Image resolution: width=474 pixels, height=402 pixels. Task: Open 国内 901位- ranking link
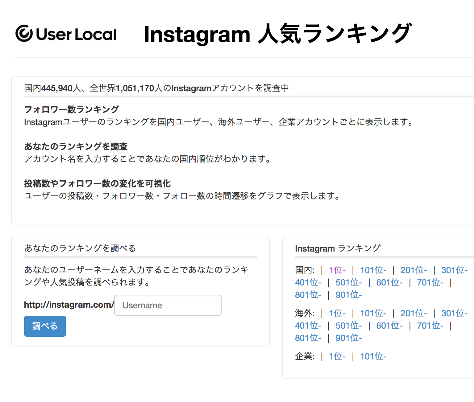pyautogui.click(x=349, y=295)
